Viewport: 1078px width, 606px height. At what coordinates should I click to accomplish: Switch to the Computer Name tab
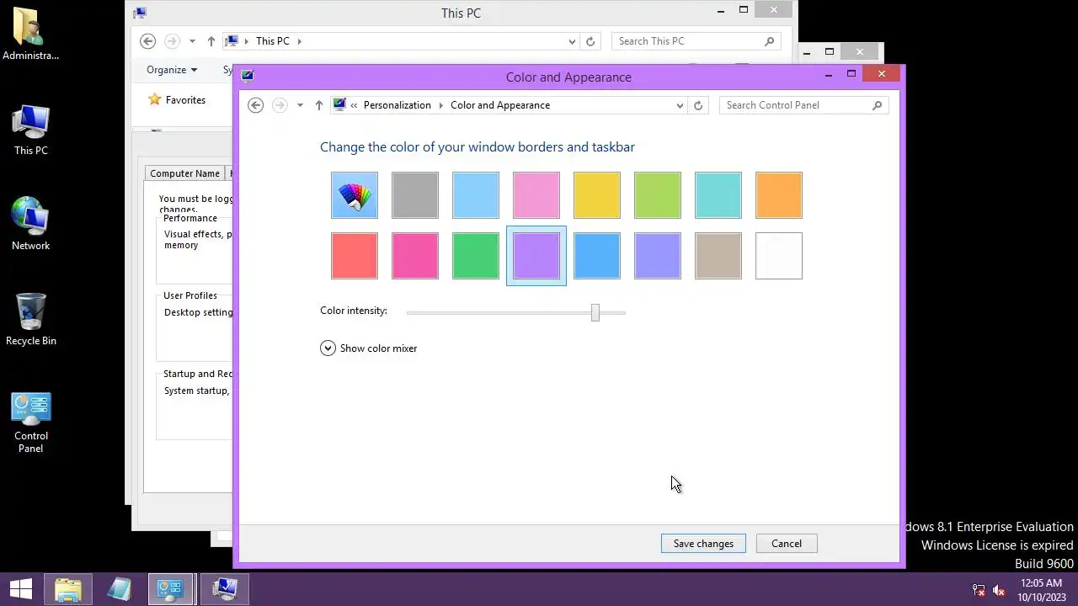[184, 173]
